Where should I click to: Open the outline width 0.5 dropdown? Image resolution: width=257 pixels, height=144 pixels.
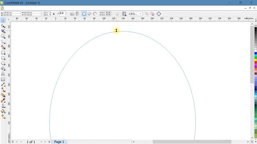140,14
